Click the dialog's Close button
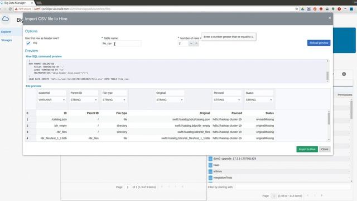 coord(325,149)
